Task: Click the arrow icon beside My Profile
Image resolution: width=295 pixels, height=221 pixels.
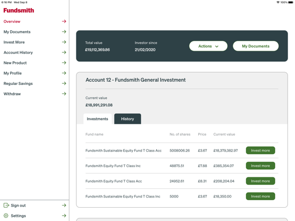Action: tap(64, 73)
